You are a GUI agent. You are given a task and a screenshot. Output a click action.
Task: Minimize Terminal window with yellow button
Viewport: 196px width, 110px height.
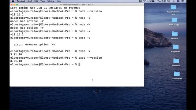(14, 5)
